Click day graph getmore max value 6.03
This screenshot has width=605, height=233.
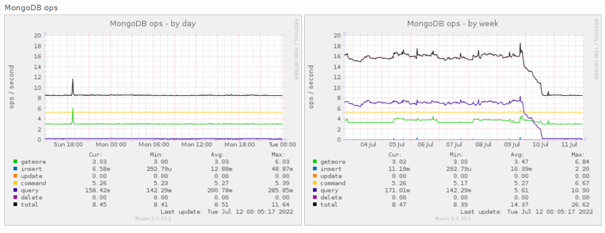[x=283, y=162]
